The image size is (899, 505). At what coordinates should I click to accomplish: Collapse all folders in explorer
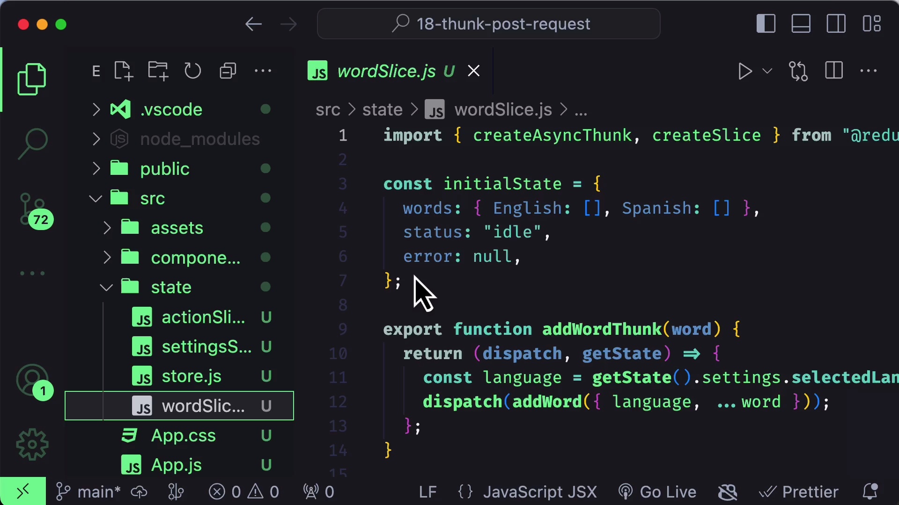(228, 71)
